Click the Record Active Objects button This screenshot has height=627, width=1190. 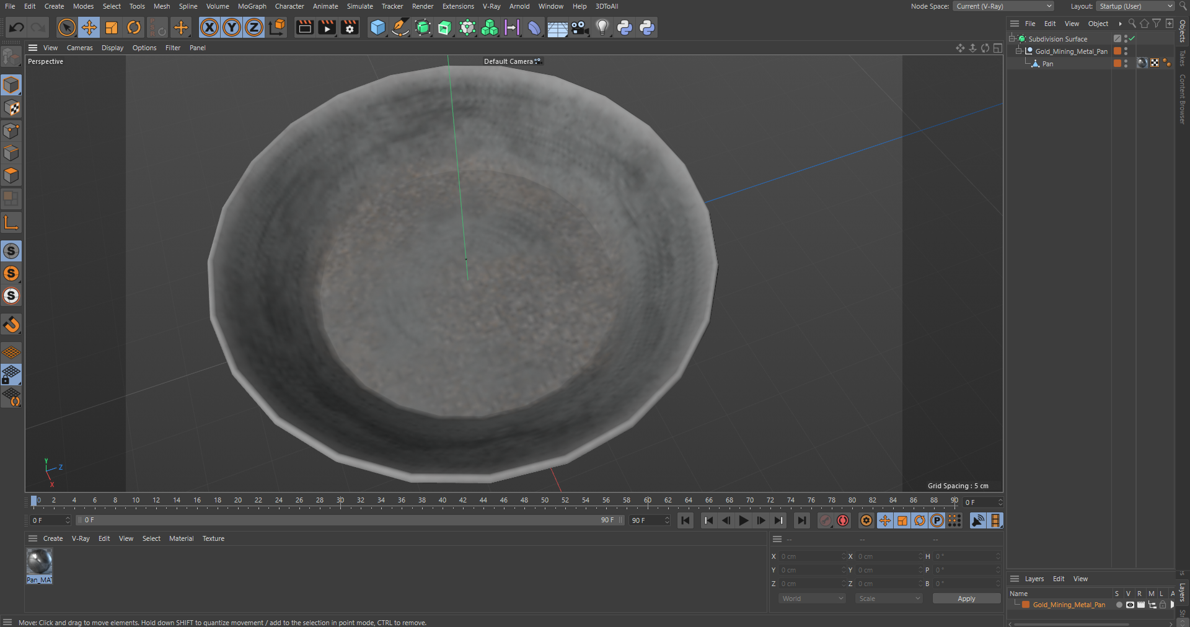pyautogui.click(x=826, y=520)
